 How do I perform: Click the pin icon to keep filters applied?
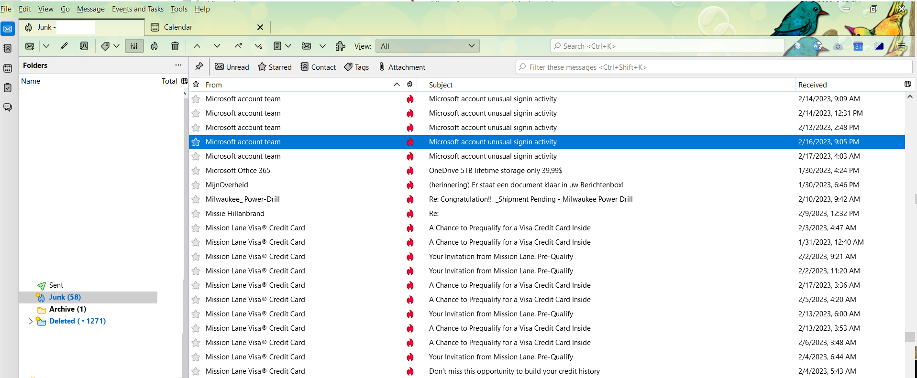(x=199, y=66)
